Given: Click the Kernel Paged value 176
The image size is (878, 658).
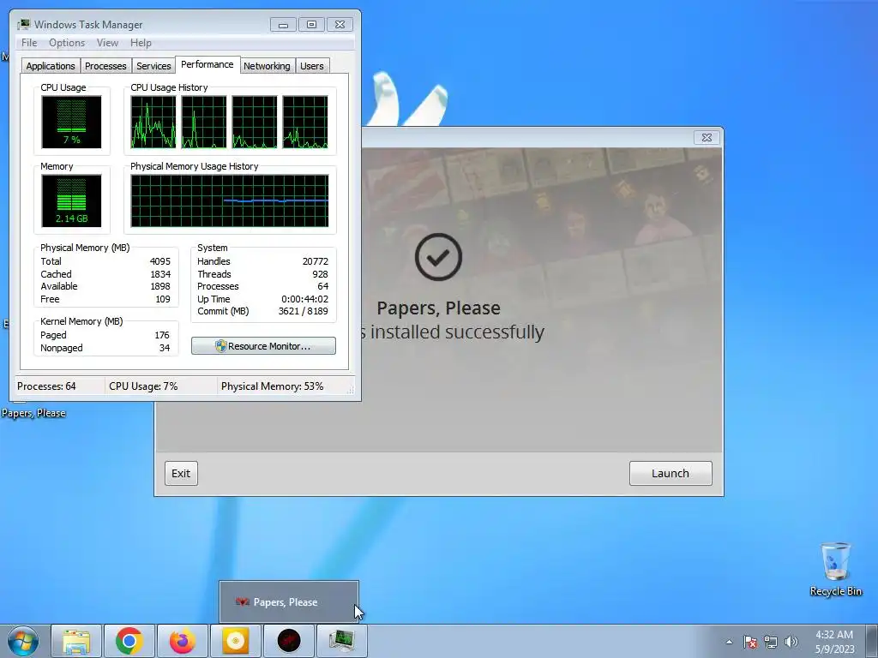Looking at the screenshot, I should 162,335.
